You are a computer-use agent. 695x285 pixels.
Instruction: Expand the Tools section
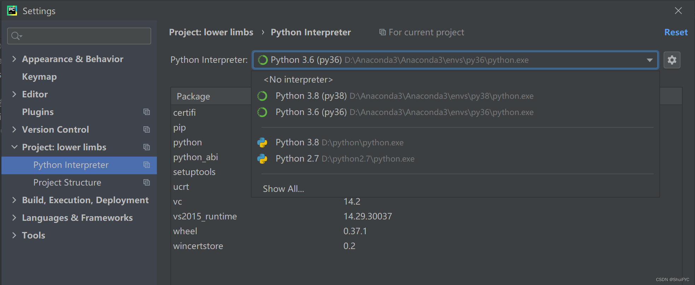[14, 235]
